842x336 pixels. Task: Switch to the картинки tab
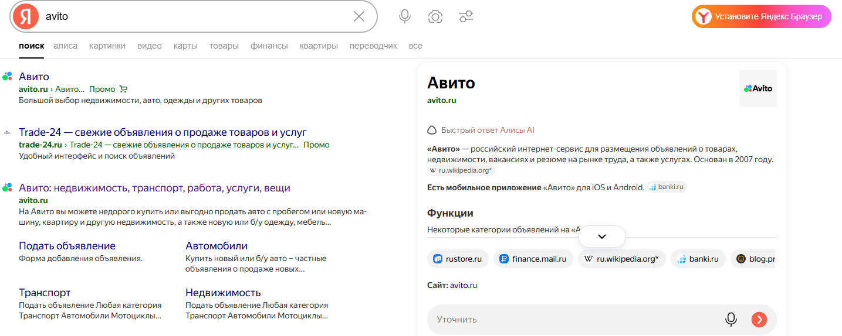pos(107,46)
